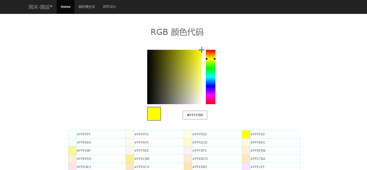Click the #FFFAF0 code text
This screenshot has width=367, height=170.
141,143
